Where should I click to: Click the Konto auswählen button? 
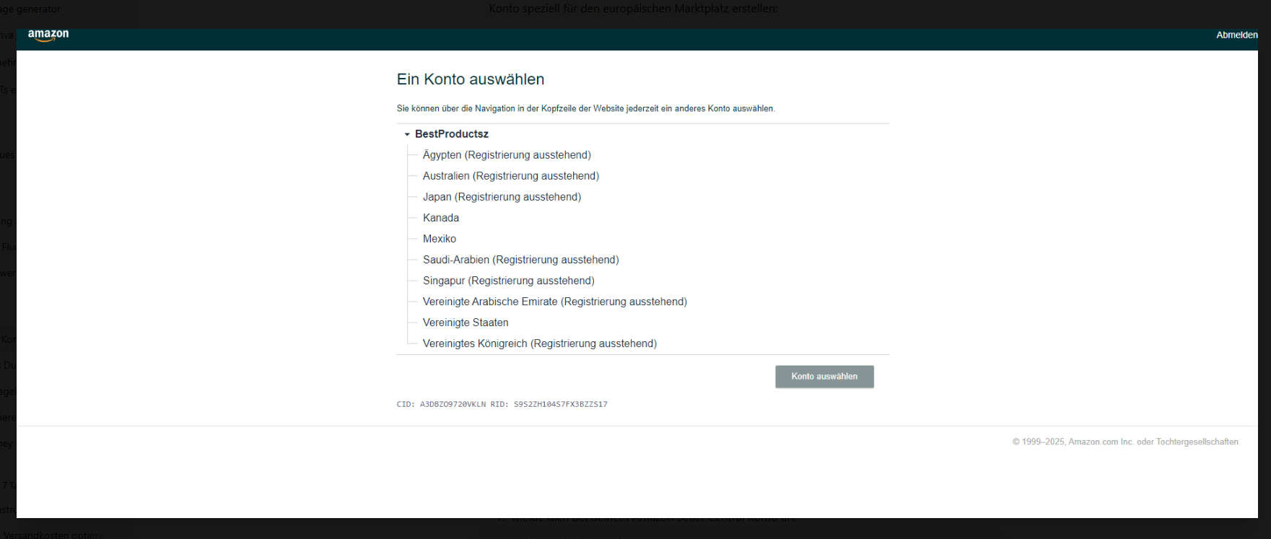pyautogui.click(x=824, y=377)
